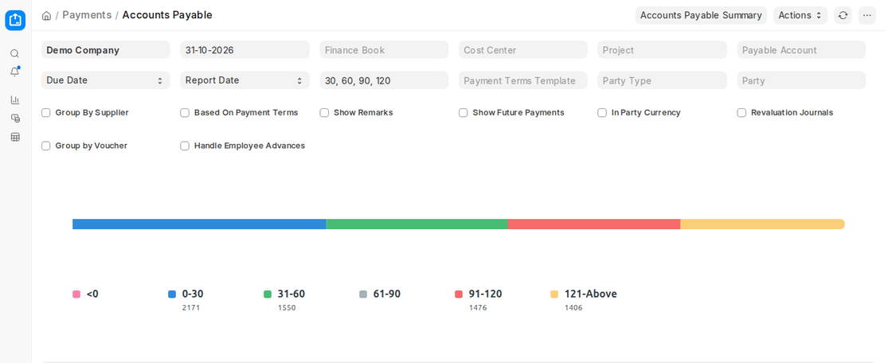Check Handle Employee Advances

[x=185, y=146]
